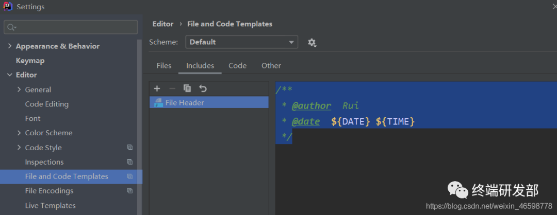
Task: Click the File and Code Templates breadcrumb title
Action: pos(230,24)
